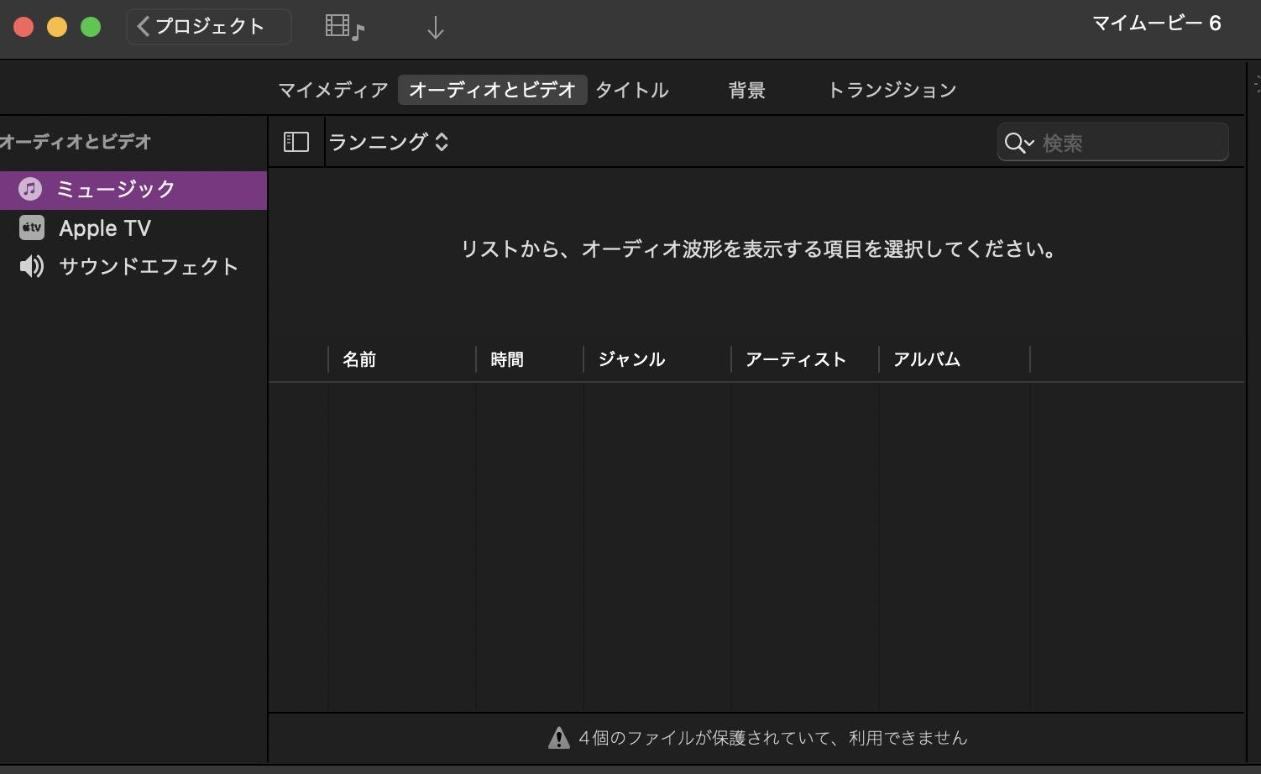
Task: Click the 4個のファイルが保護されていて message
Action: 772,738
